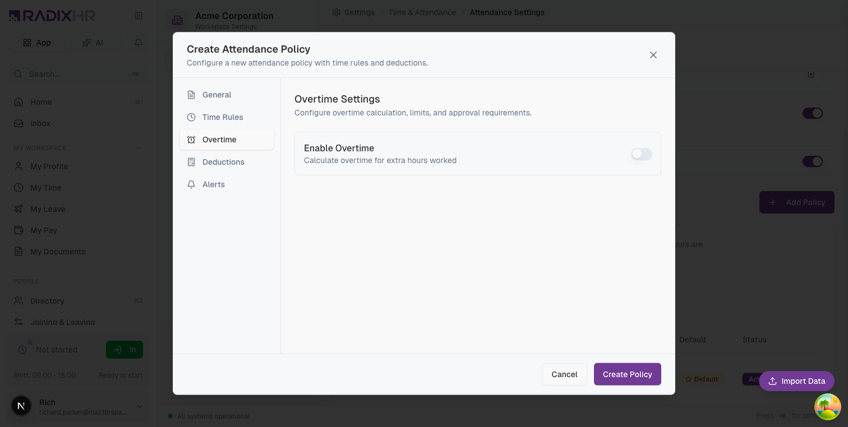Switch to the App view
Screen dimensions: 848x427
tap(37, 43)
